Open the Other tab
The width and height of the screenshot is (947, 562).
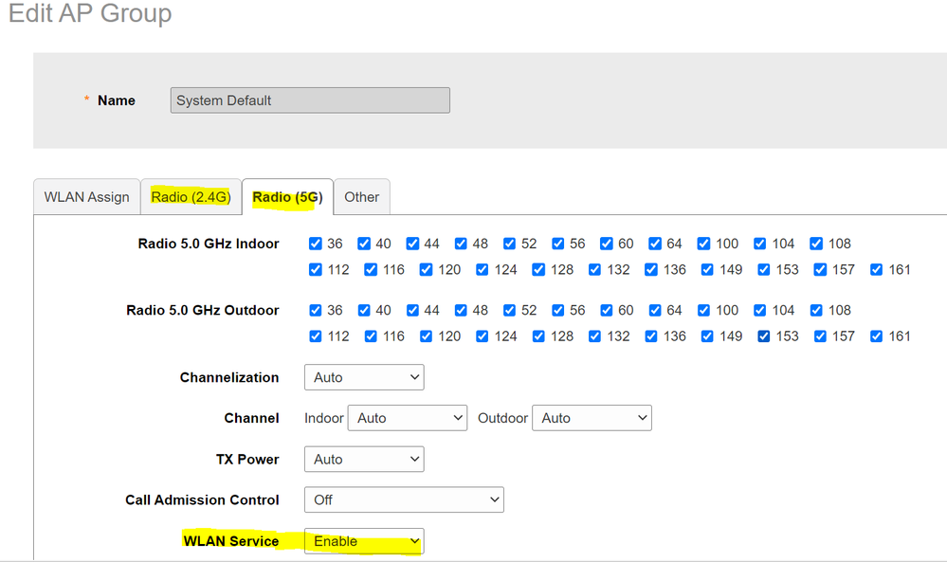(361, 197)
